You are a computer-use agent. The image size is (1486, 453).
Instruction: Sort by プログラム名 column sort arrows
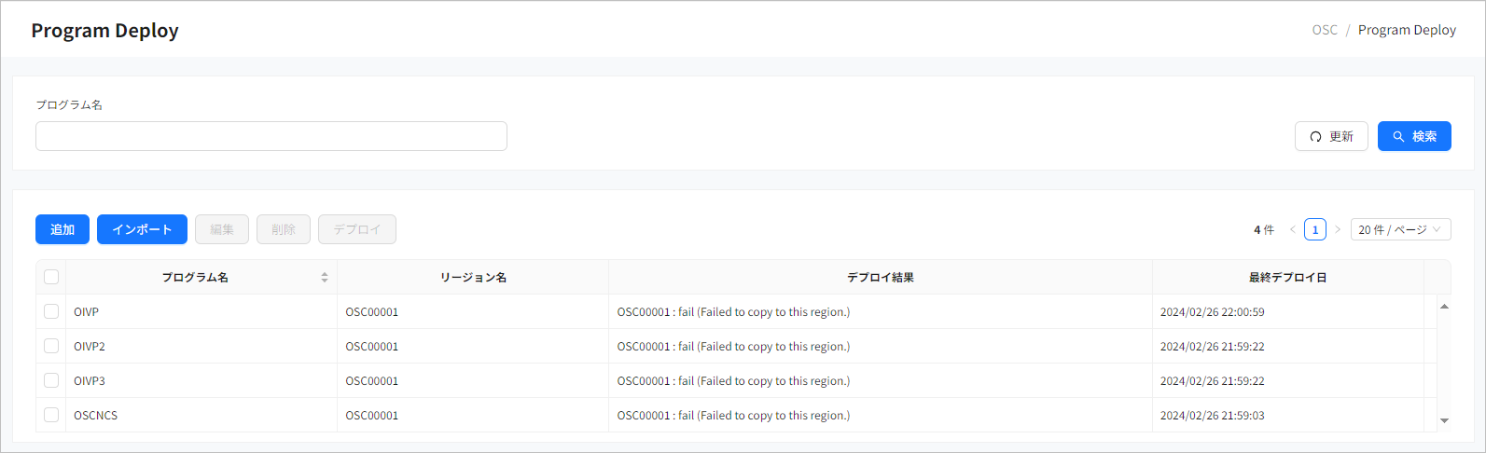tap(325, 277)
